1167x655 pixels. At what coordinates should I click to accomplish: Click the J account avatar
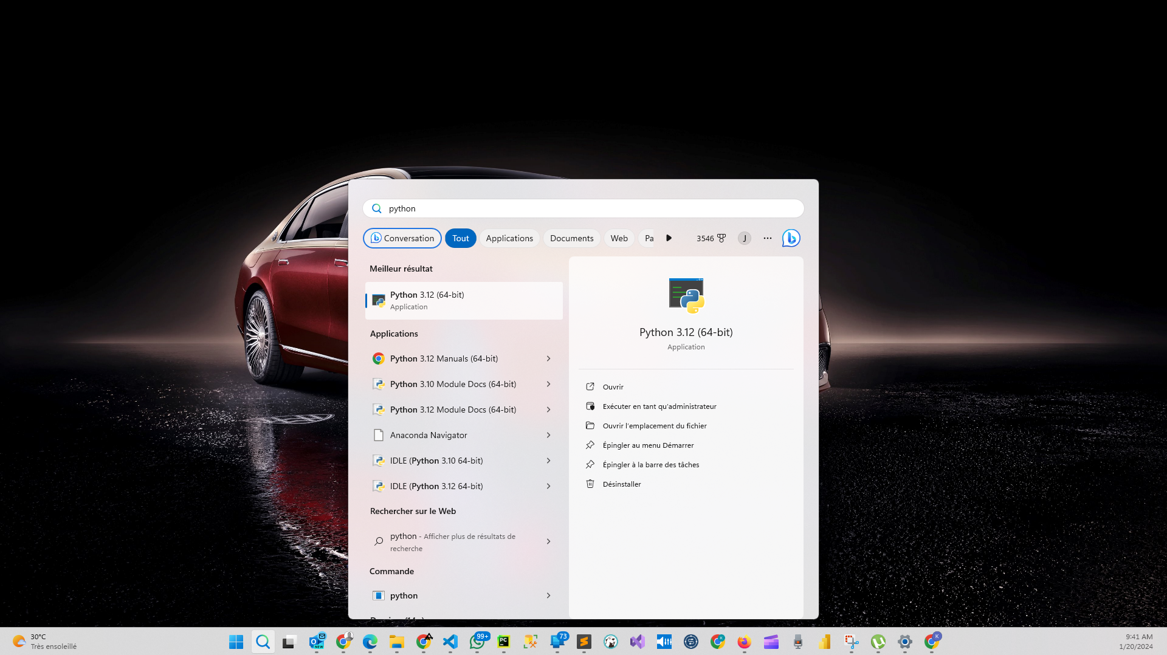(745, 238)
